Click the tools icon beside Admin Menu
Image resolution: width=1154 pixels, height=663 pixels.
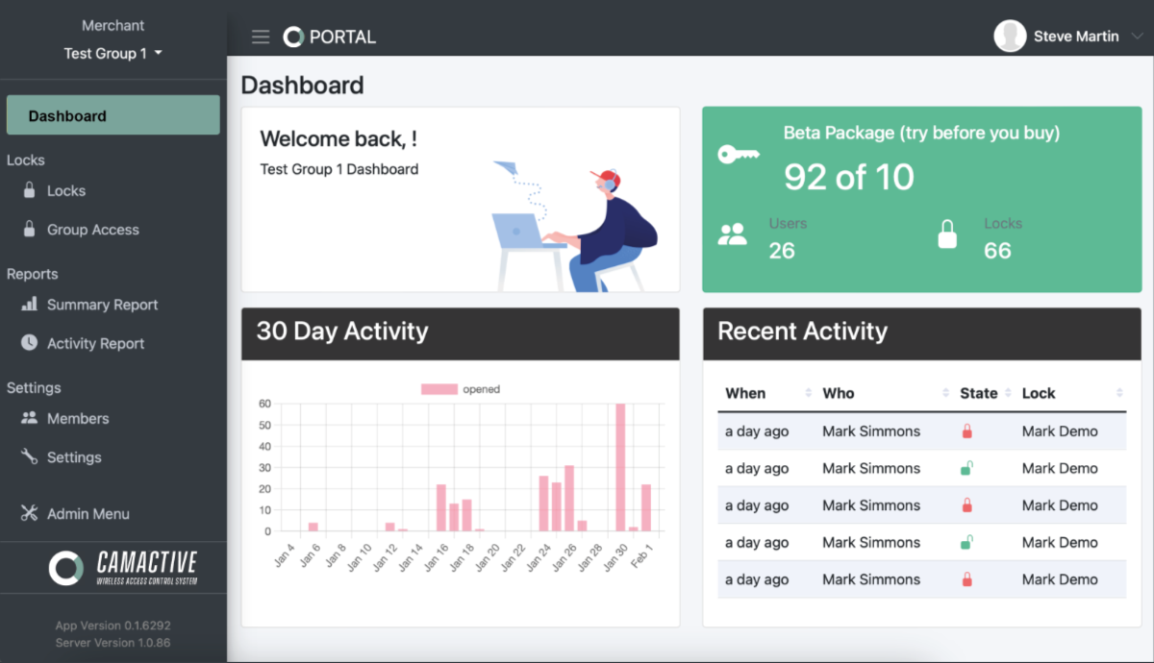[x=29, y=513]
